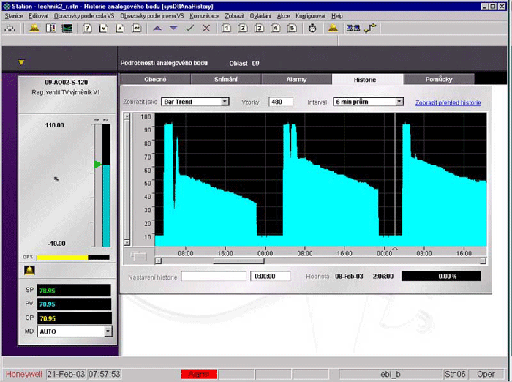The height and width of the screenshot is (382, 512).
Task: Switch to the Alarmy tab
Action: pyautogui.click(x=295, y=79)
